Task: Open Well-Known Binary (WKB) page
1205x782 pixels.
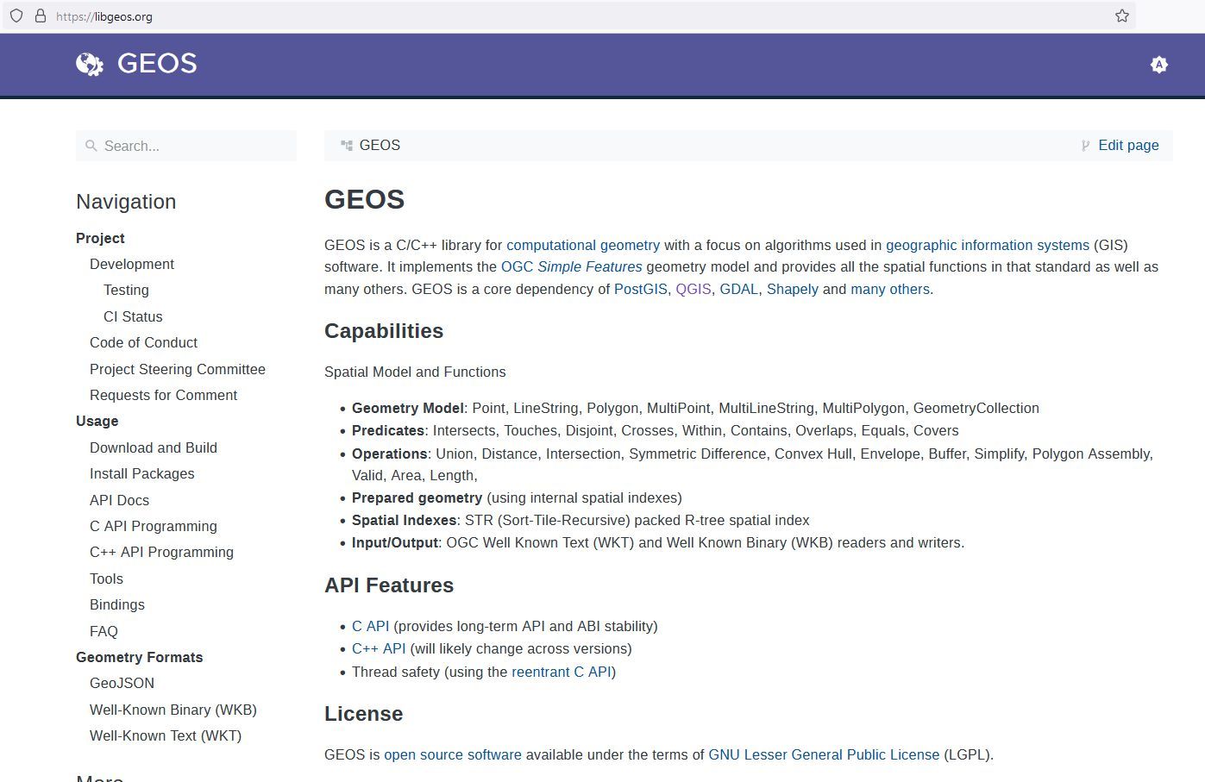Action: (173, 710)
